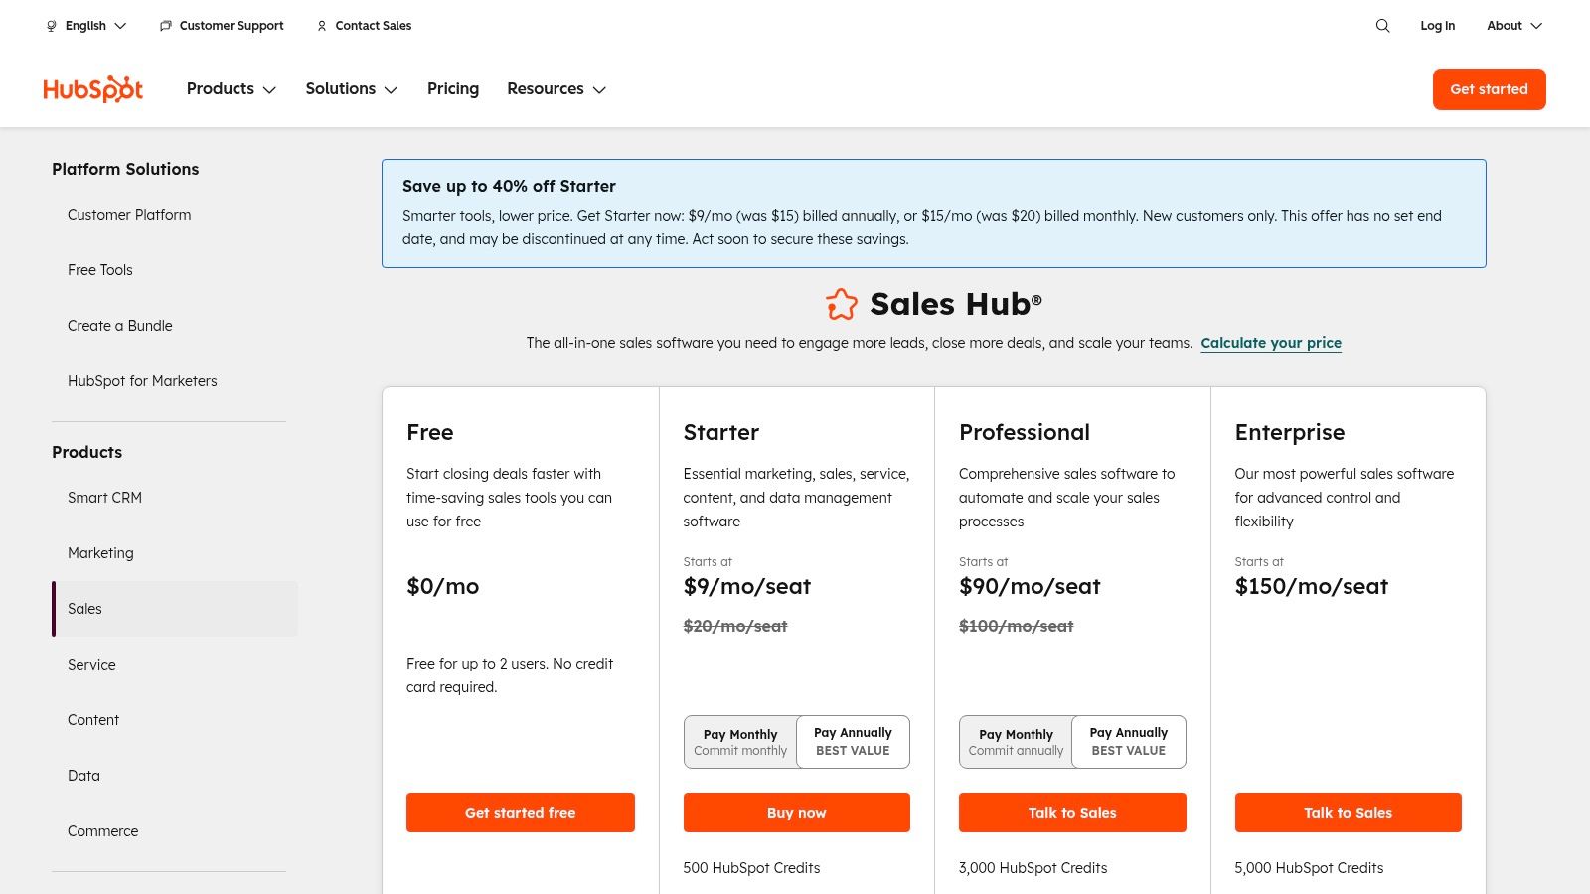Click the language globe icon
Screen dimensions: 1590x894
click(51, 26)
